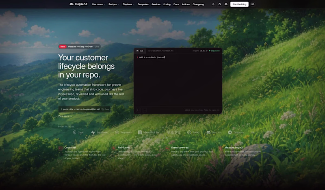
Task: Click the Deployed status indicator
Action: [x=214, y=51]
